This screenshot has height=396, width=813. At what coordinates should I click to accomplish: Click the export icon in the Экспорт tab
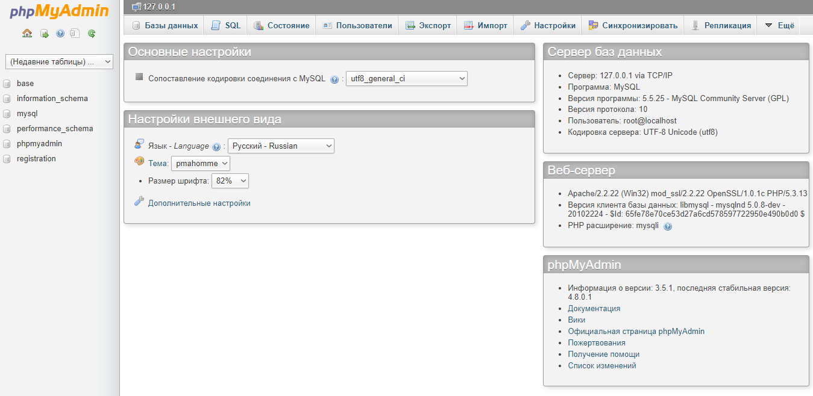tap(410, 25)
